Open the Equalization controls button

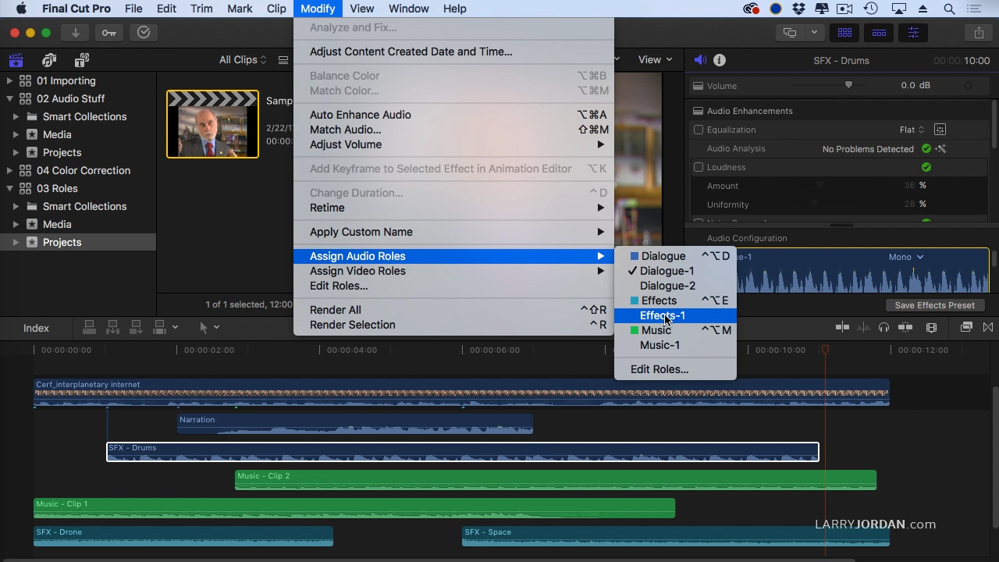[940, 130]
